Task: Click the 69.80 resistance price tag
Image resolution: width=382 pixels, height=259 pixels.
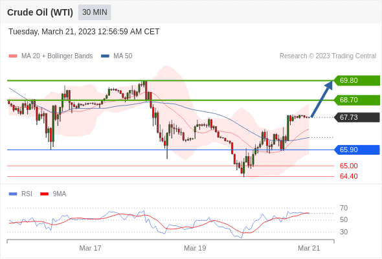Action: [x=356, y=80]
